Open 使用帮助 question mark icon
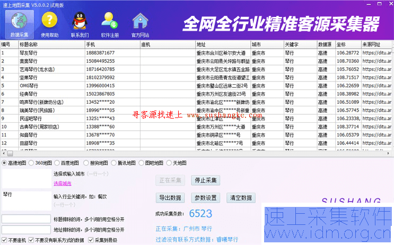Image resolution: width=394 pixels, height=245 pixels. coord(49,25)
